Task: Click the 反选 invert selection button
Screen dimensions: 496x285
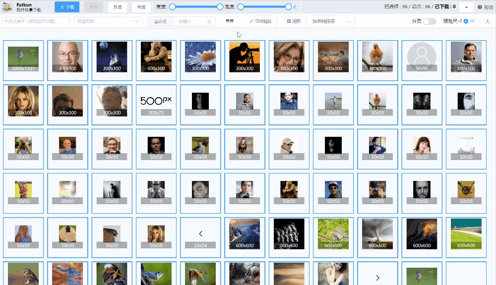Action: (x=118, y=7)
